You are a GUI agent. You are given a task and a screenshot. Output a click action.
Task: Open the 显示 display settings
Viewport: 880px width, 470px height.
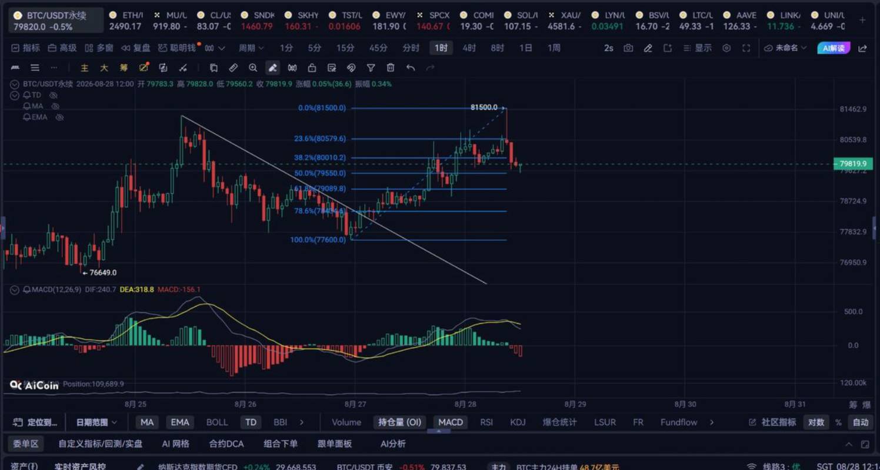[x=697, y=48]
